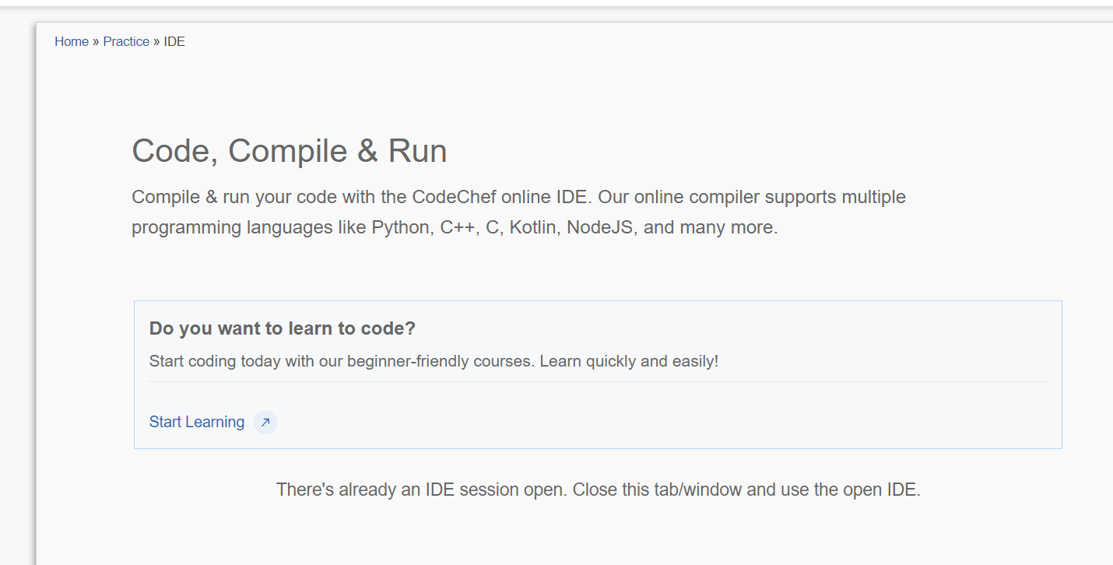1113x565 pixels.
Task: Click the 'Code, Compile & Run' heading
Action: (290, 151)
